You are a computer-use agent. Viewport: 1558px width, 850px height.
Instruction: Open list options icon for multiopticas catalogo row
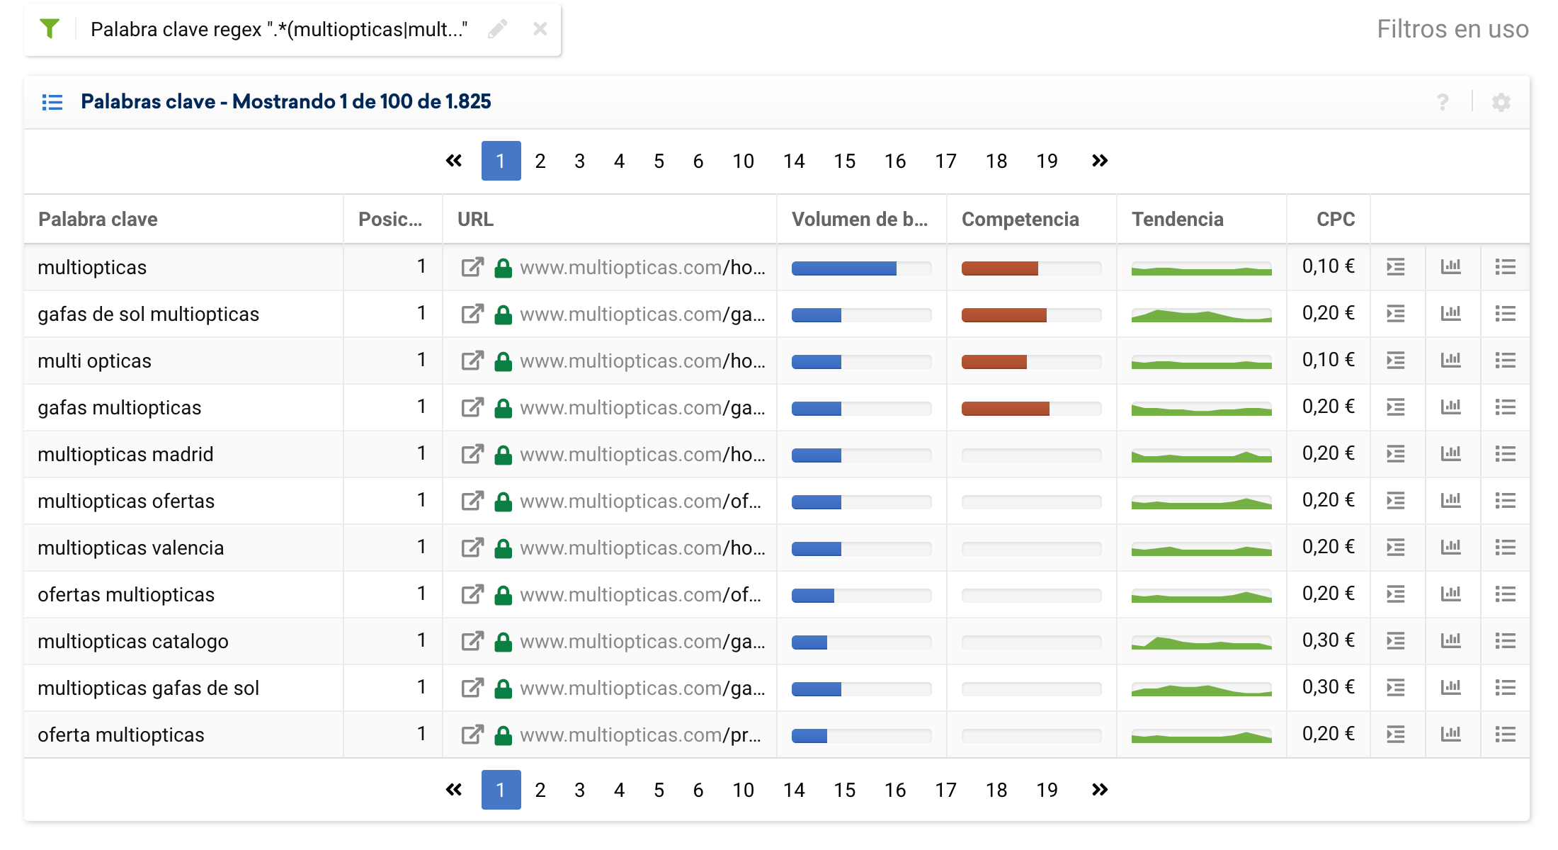1506,641
